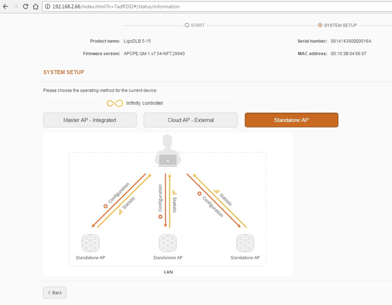This screenshot has width=392, height=305.
Task: Click the serial number 081414390000016A
Action: (351, 41)
